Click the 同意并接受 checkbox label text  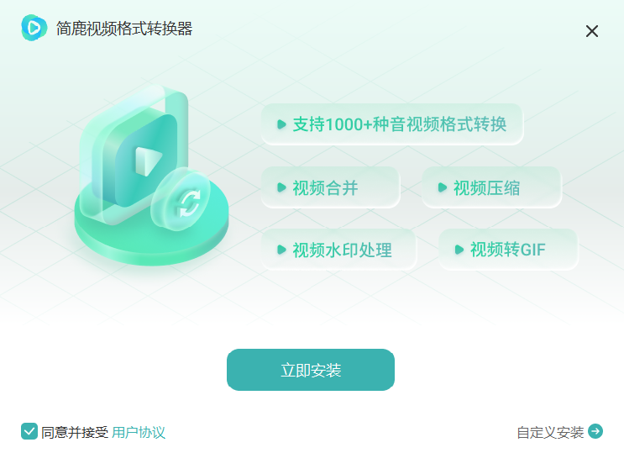tap(75, 432)
